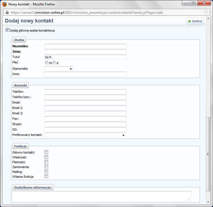Image resolution: width=213 pixels, height=207 pixels.
Task: Check the Własna funkcja checkbox
Action: (x=46, y=176)
